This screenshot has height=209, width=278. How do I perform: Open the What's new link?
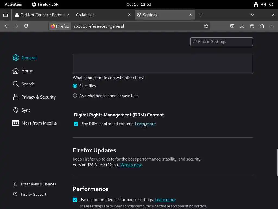(x=131, y=165)
